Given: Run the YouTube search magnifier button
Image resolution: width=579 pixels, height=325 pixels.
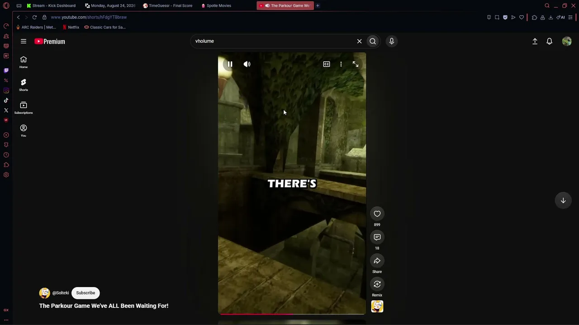Looking at the screenshot, I should (x=373, y=41).
